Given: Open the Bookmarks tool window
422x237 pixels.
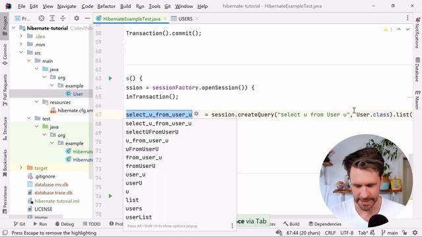Looking at the screenshot, I should coord(5,163).
